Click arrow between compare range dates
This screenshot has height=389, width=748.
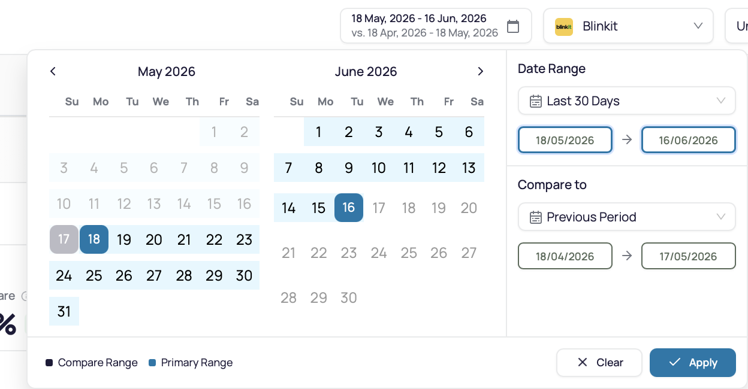pos(627,256)
